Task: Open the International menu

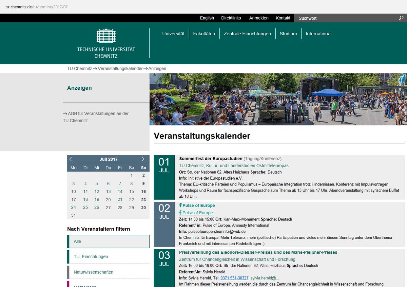Action: tap(318, 34)
